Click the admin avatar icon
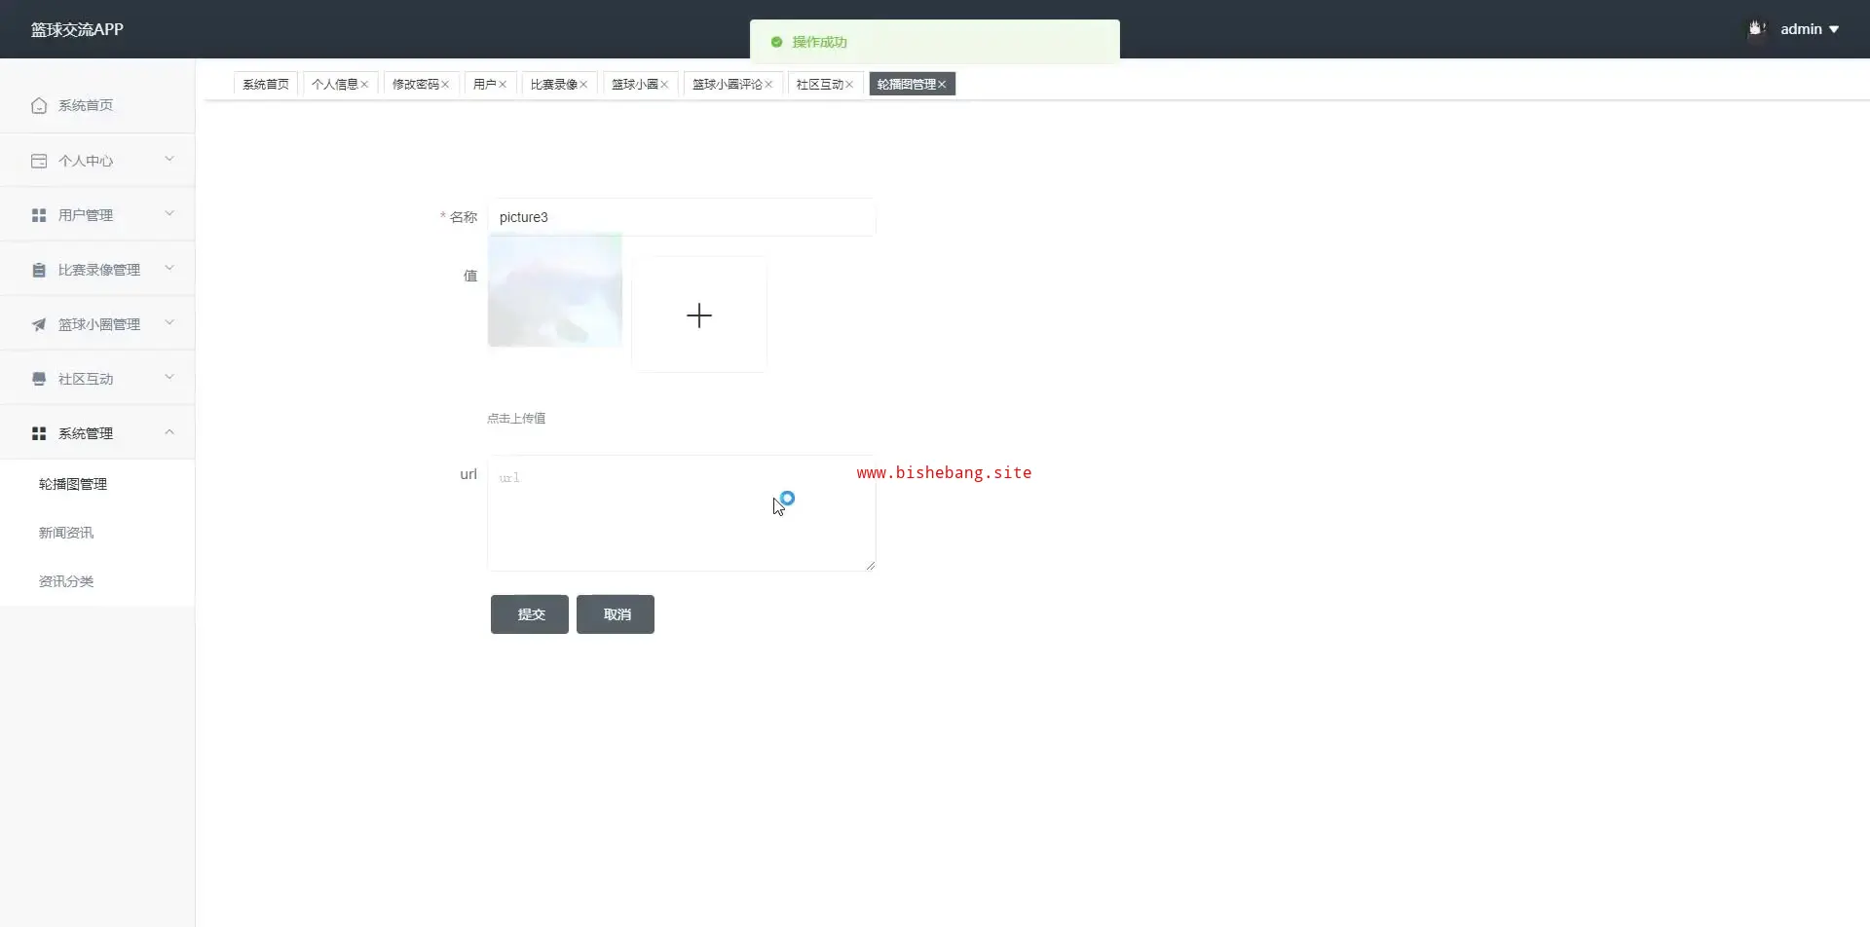 point(1757,29)
